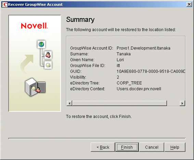Click the Visibility value 2
Screen dimensions: 194x160
118,77
